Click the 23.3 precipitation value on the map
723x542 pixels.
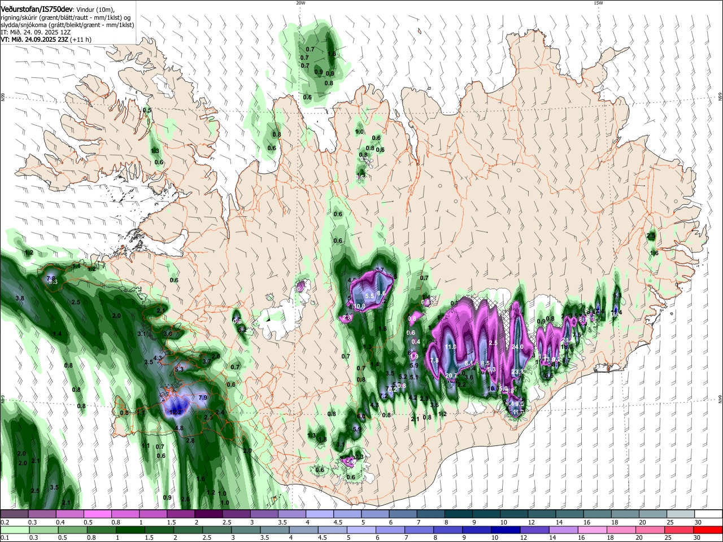click(x=517, y=372)
